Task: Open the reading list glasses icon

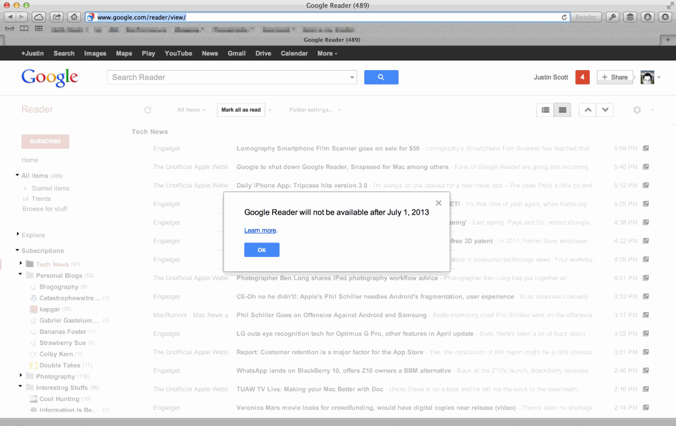Action: click(x=9, y=28)
